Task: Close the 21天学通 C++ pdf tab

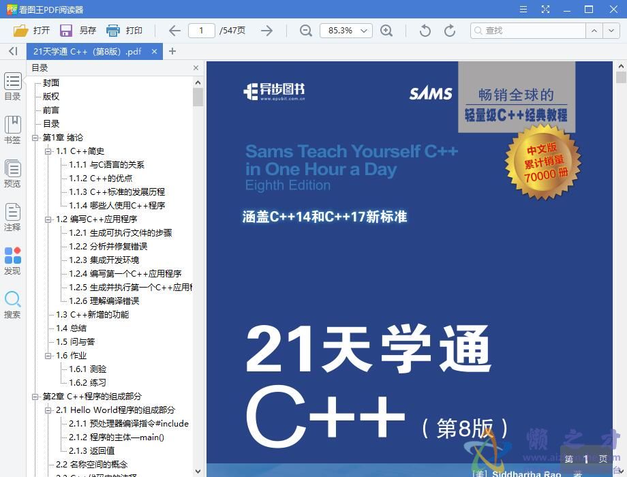Action: click(x=154, y=51)
